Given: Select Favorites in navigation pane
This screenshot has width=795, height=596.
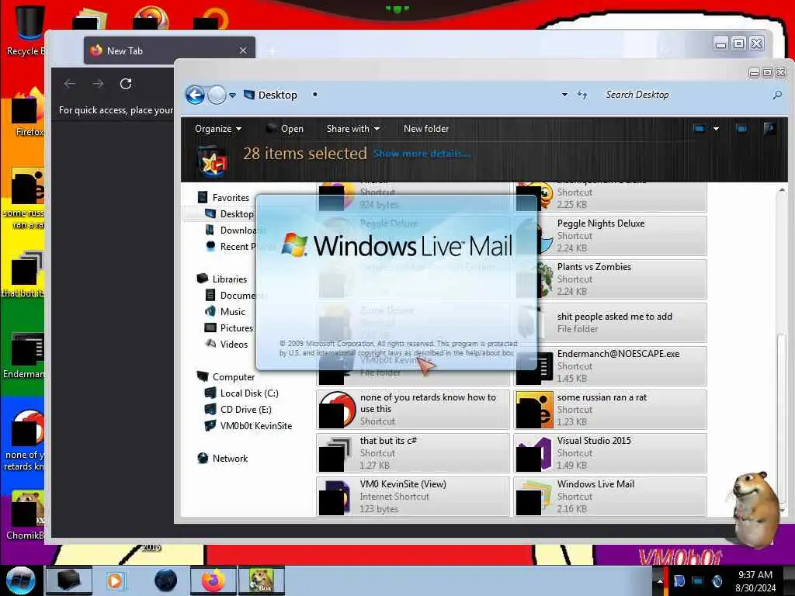Looking at the screenshot, I should (x=224, y=198).
